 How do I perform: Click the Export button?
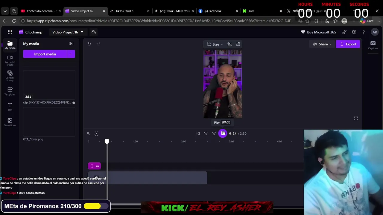click(x=348, y=44)
